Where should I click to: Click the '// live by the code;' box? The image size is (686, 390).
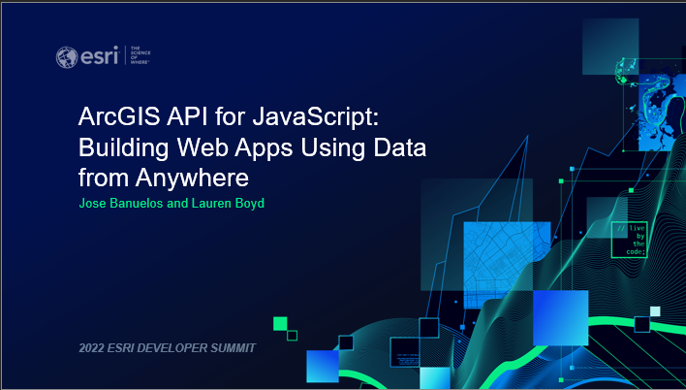tap(630, 240)
